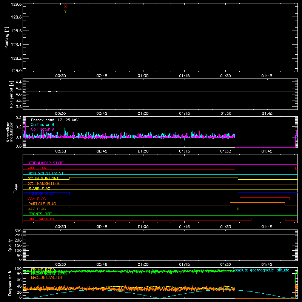
Task: Select the red X legend line sample
Action: coord(45,8)
